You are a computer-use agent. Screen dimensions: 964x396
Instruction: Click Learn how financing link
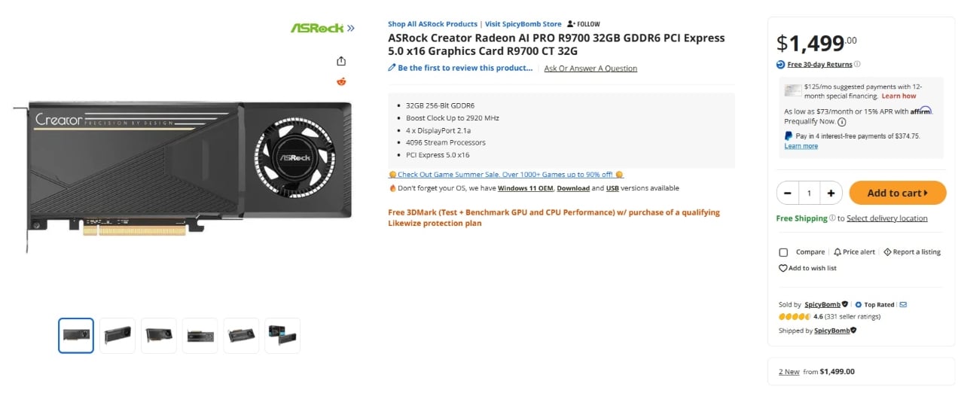pos(899,96)
